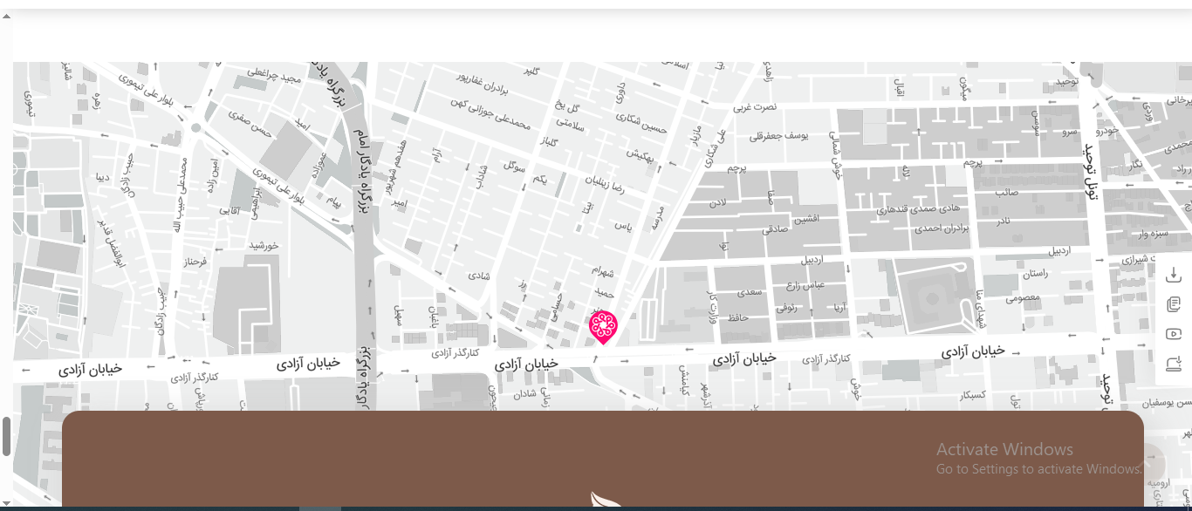Click the pink location marker pin

603,326
